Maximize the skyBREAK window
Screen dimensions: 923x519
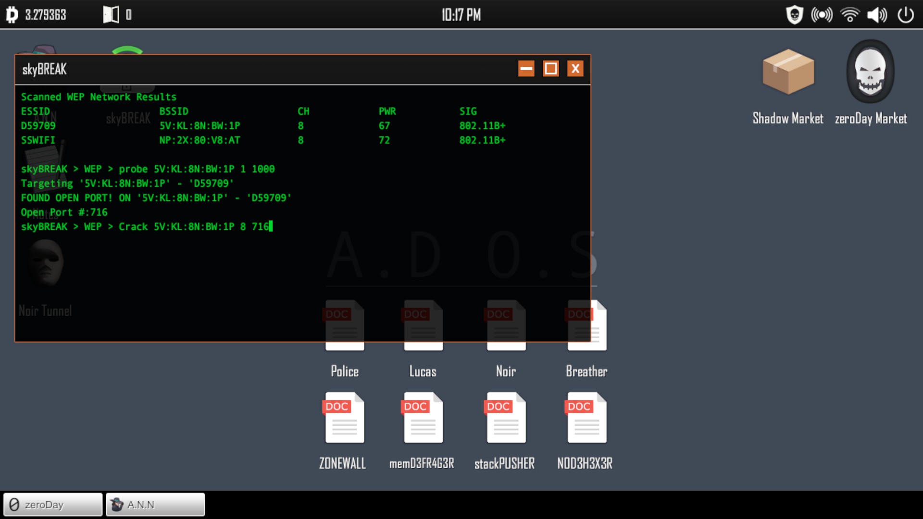551,69
